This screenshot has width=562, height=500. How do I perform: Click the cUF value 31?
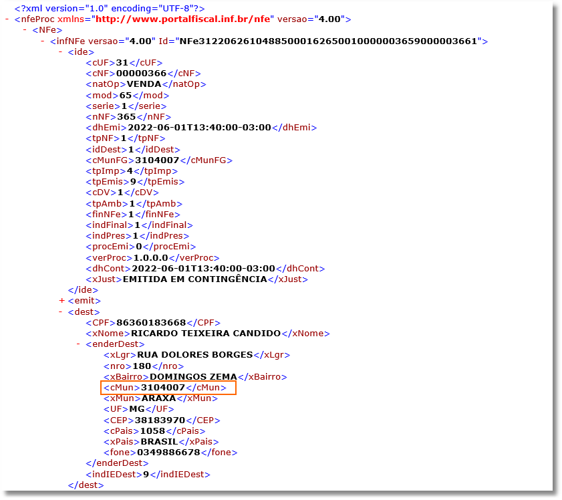pyautogui.click(x=122, y=63)
